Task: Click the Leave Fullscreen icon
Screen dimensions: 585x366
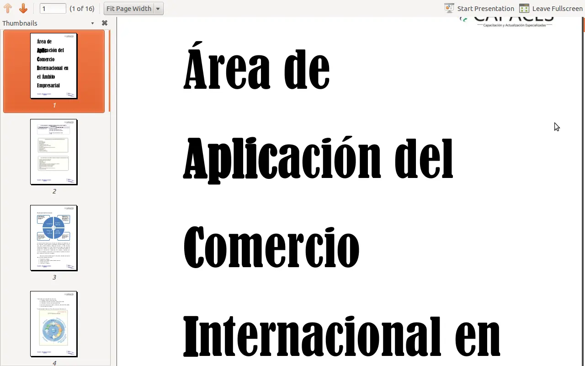Action: 524,8
